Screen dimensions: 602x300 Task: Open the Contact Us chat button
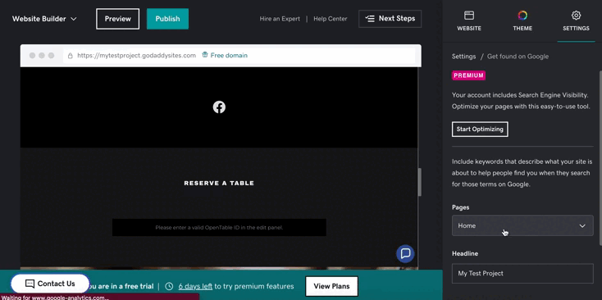coord(50,284)
